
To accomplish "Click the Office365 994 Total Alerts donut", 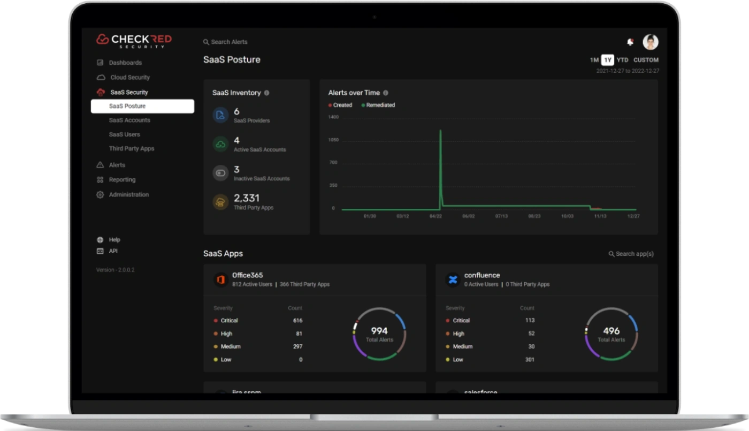I will pyautogui.click(x=379, y=334).
